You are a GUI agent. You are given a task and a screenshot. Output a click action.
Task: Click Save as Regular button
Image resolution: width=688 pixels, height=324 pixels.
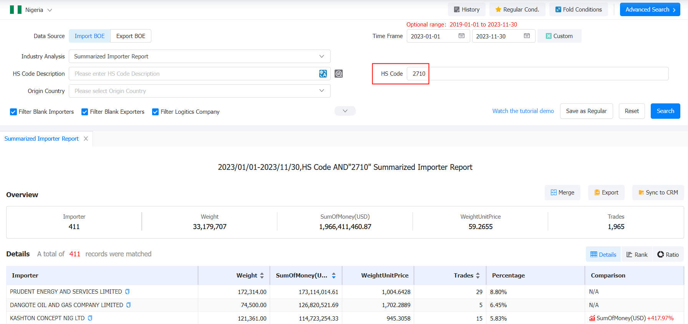(x=586, y=111)
